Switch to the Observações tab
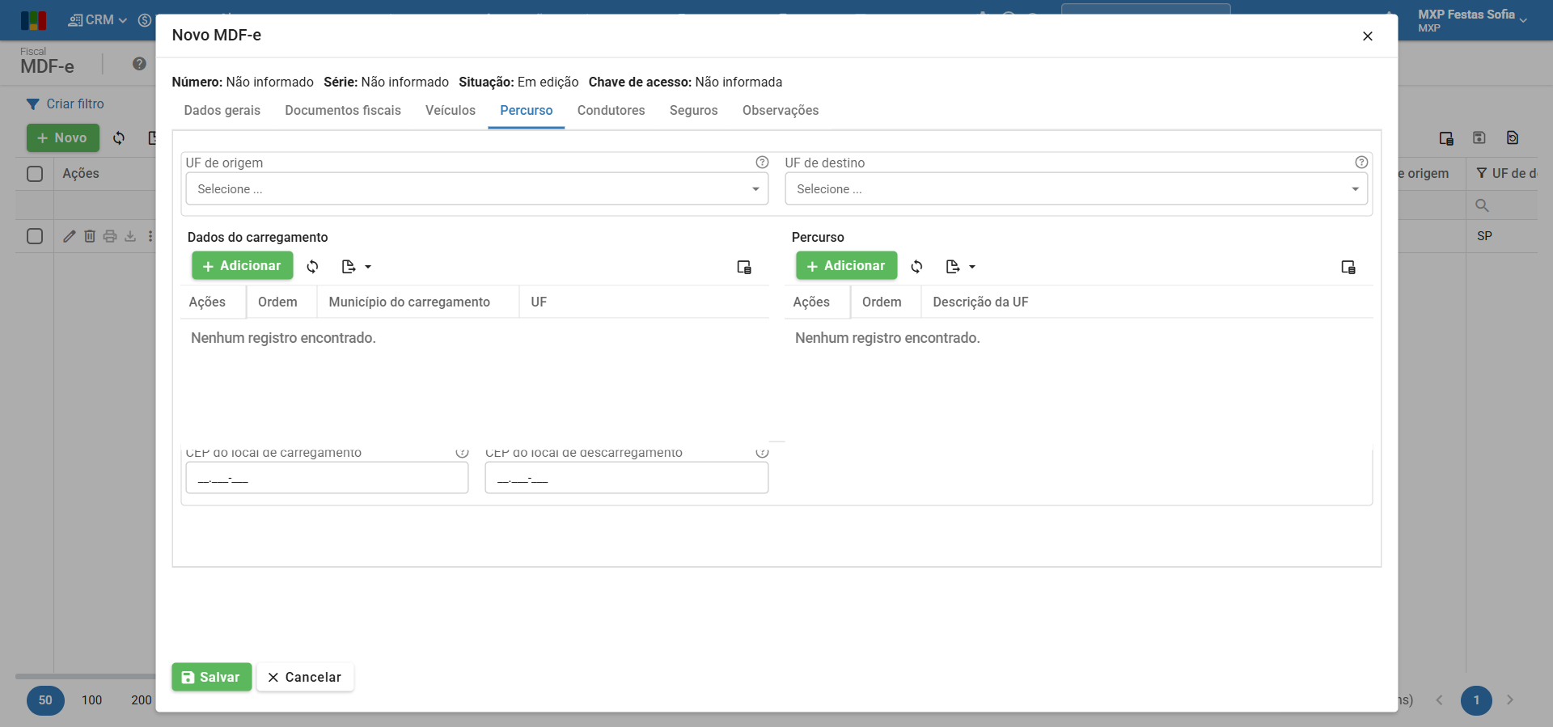1553x727 pixels. click(x=781, y=111)
